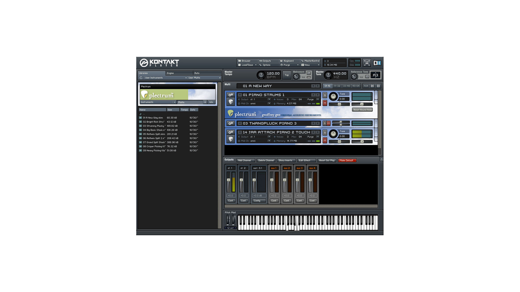Turn on the Metronome On toggle

click(x=309, y=73)
